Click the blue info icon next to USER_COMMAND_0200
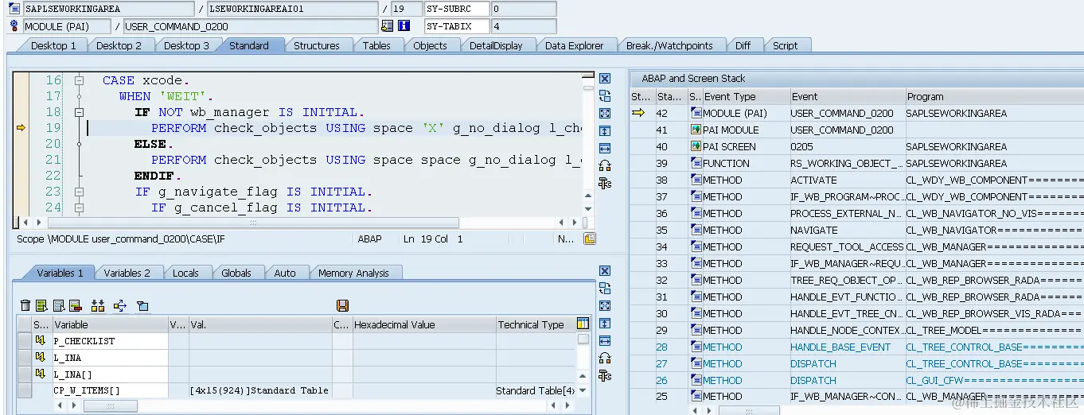The image size is (1084, 415). [404, 26]
